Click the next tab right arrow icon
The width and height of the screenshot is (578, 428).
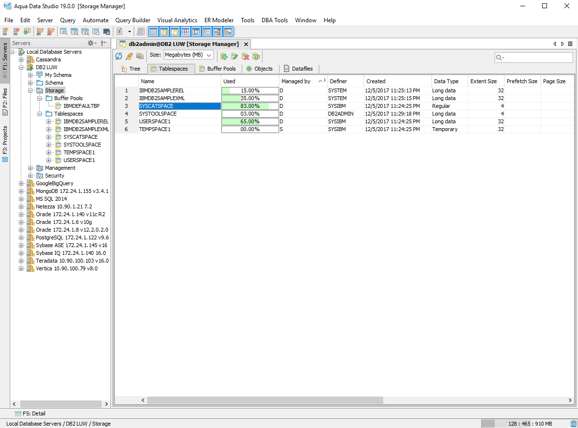click(x=562, y=44)
